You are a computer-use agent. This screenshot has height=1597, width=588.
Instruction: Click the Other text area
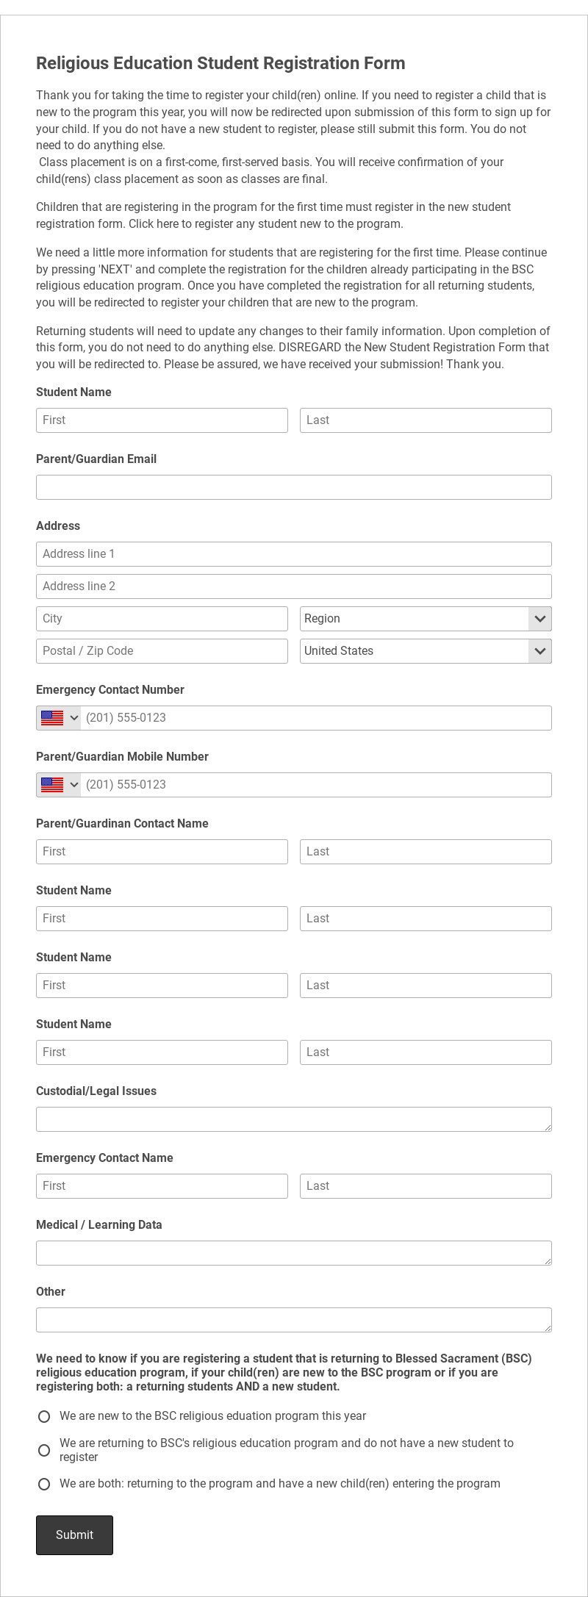294,1320
